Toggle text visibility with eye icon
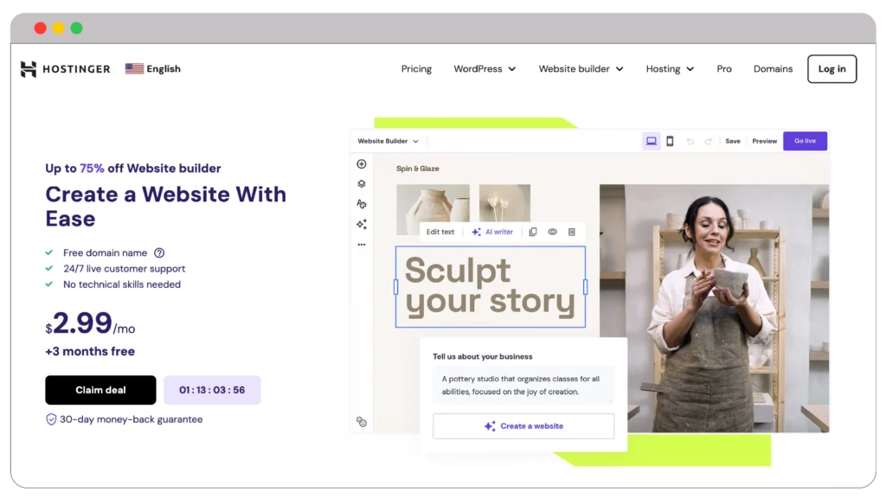Screen dimensions: 886x498 point(552,232)
